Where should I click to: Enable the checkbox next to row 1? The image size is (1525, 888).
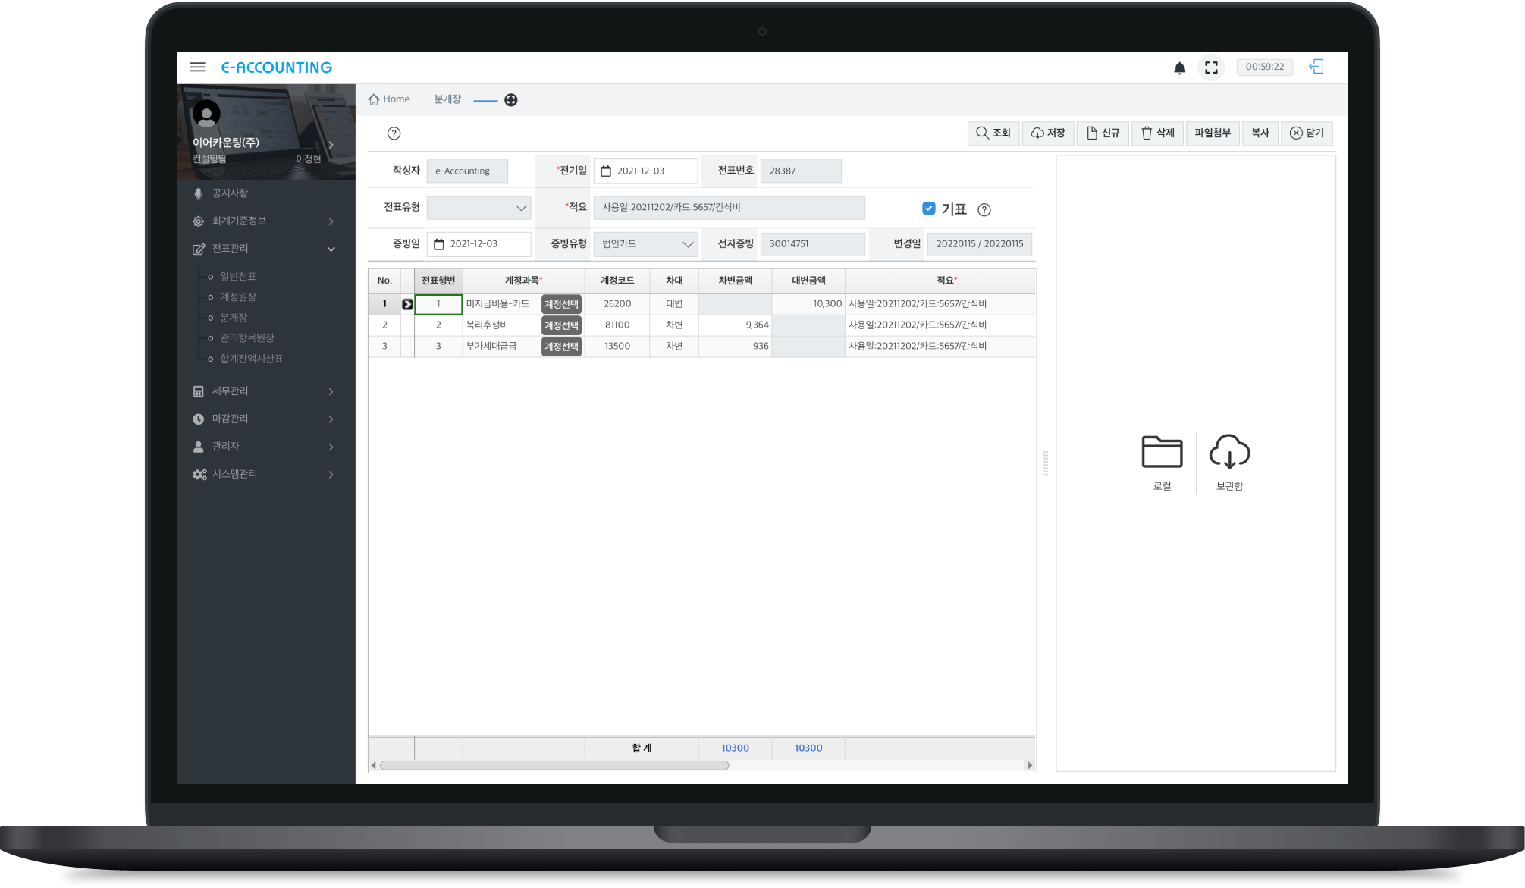click(407, 303)
